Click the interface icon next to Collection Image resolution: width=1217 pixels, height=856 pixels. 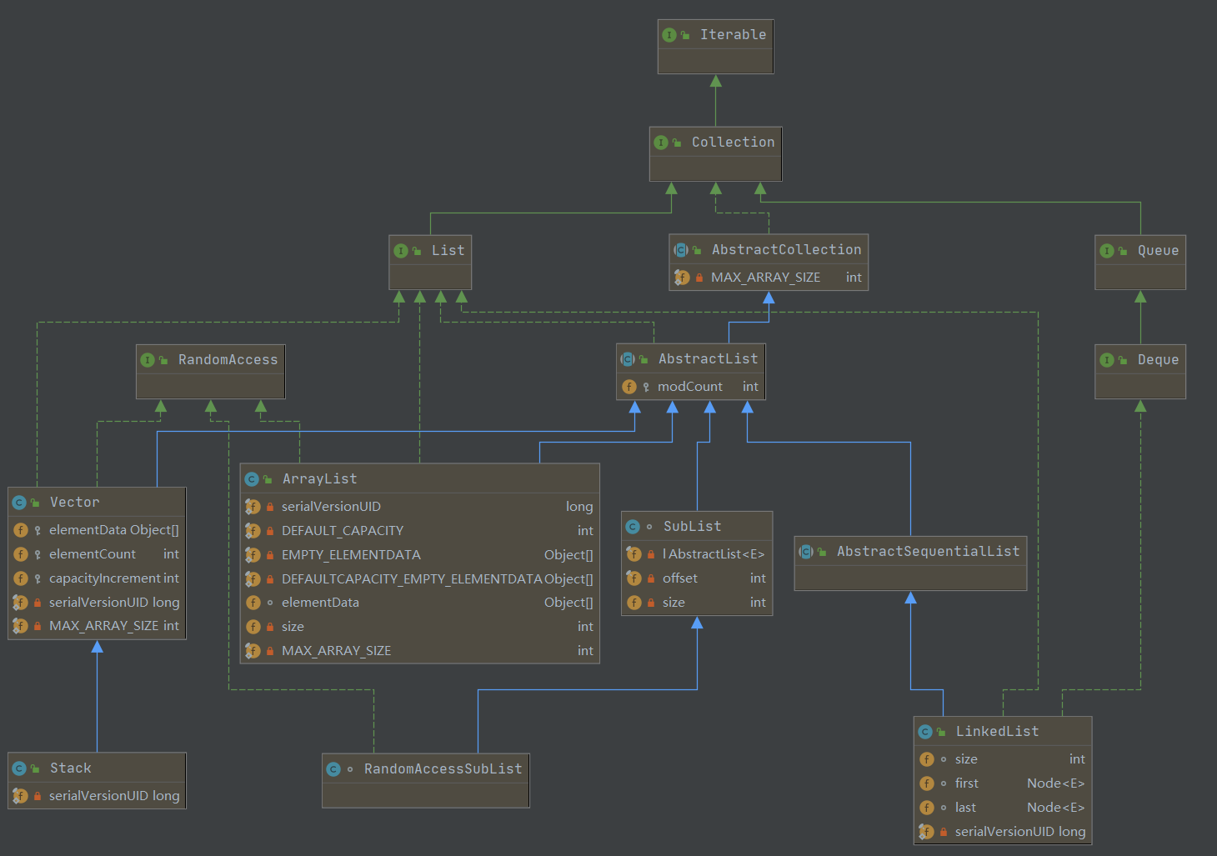(660, 143)
